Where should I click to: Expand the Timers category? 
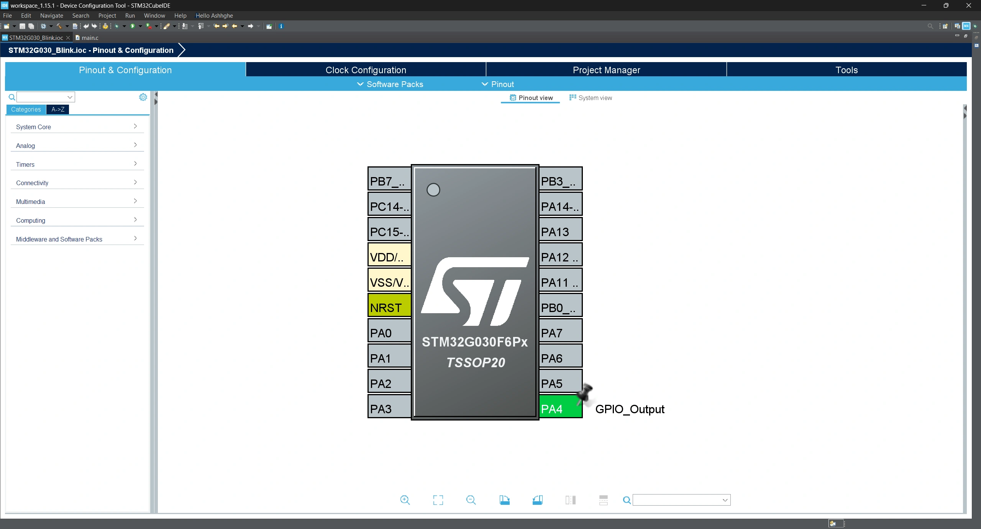click(x=77, y=164)
